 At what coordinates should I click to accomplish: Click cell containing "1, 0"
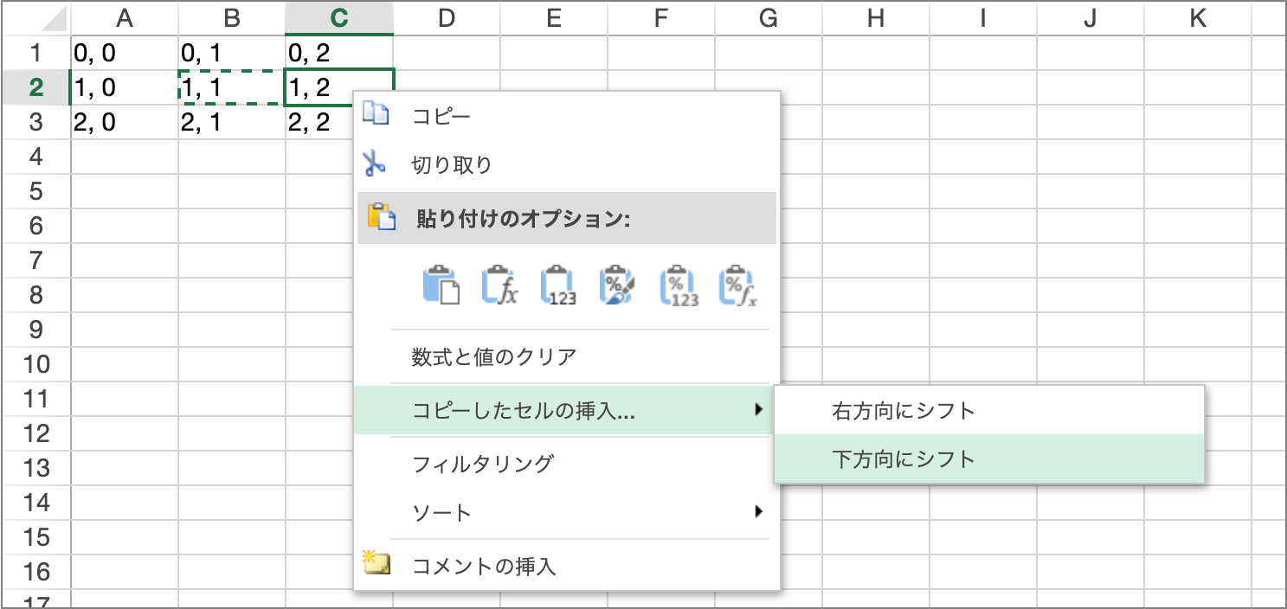pos(125,87)
